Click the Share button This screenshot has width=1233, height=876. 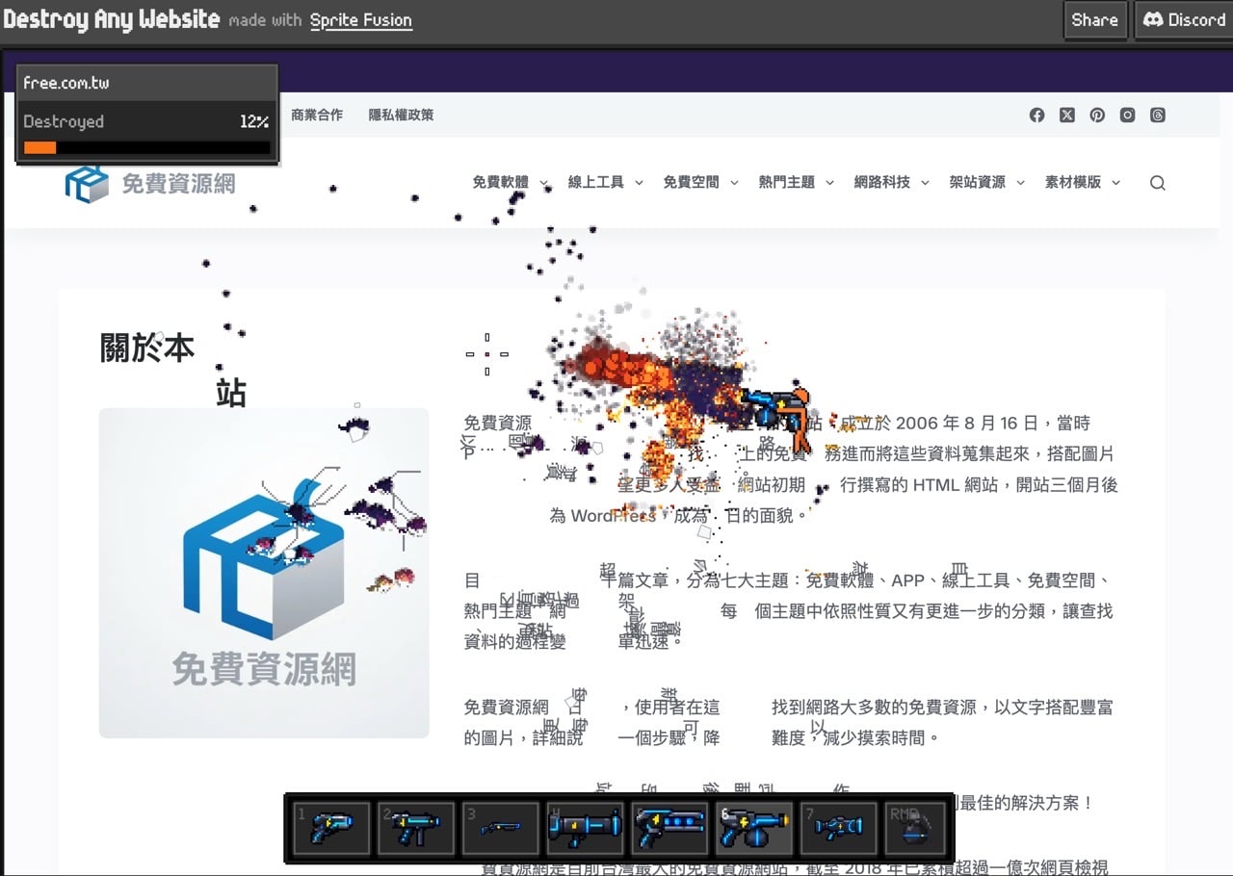click(1095, 20)
